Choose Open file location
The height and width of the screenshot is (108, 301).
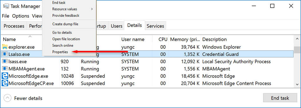(x=66, y=39)
